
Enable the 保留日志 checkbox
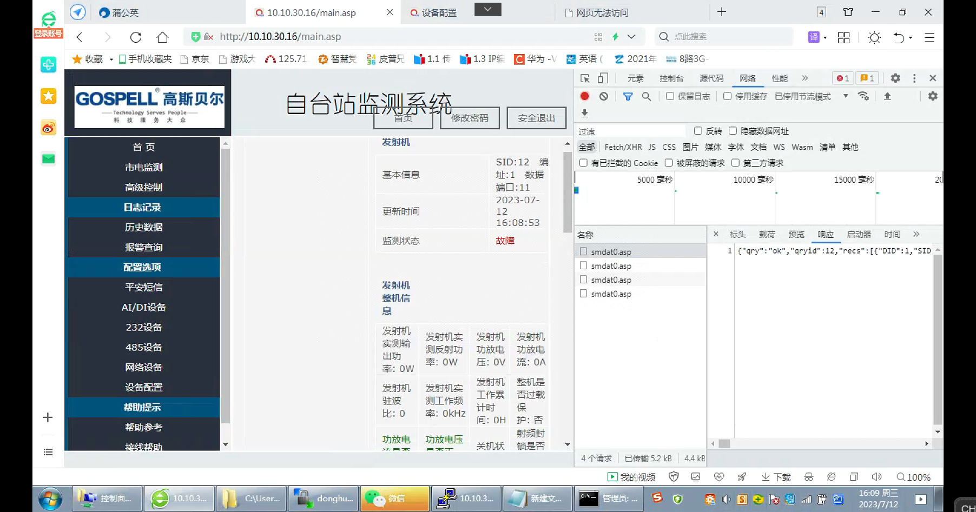(x=670, y=96)
